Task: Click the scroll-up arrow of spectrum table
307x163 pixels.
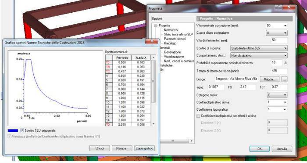Action: coord(153,58)
